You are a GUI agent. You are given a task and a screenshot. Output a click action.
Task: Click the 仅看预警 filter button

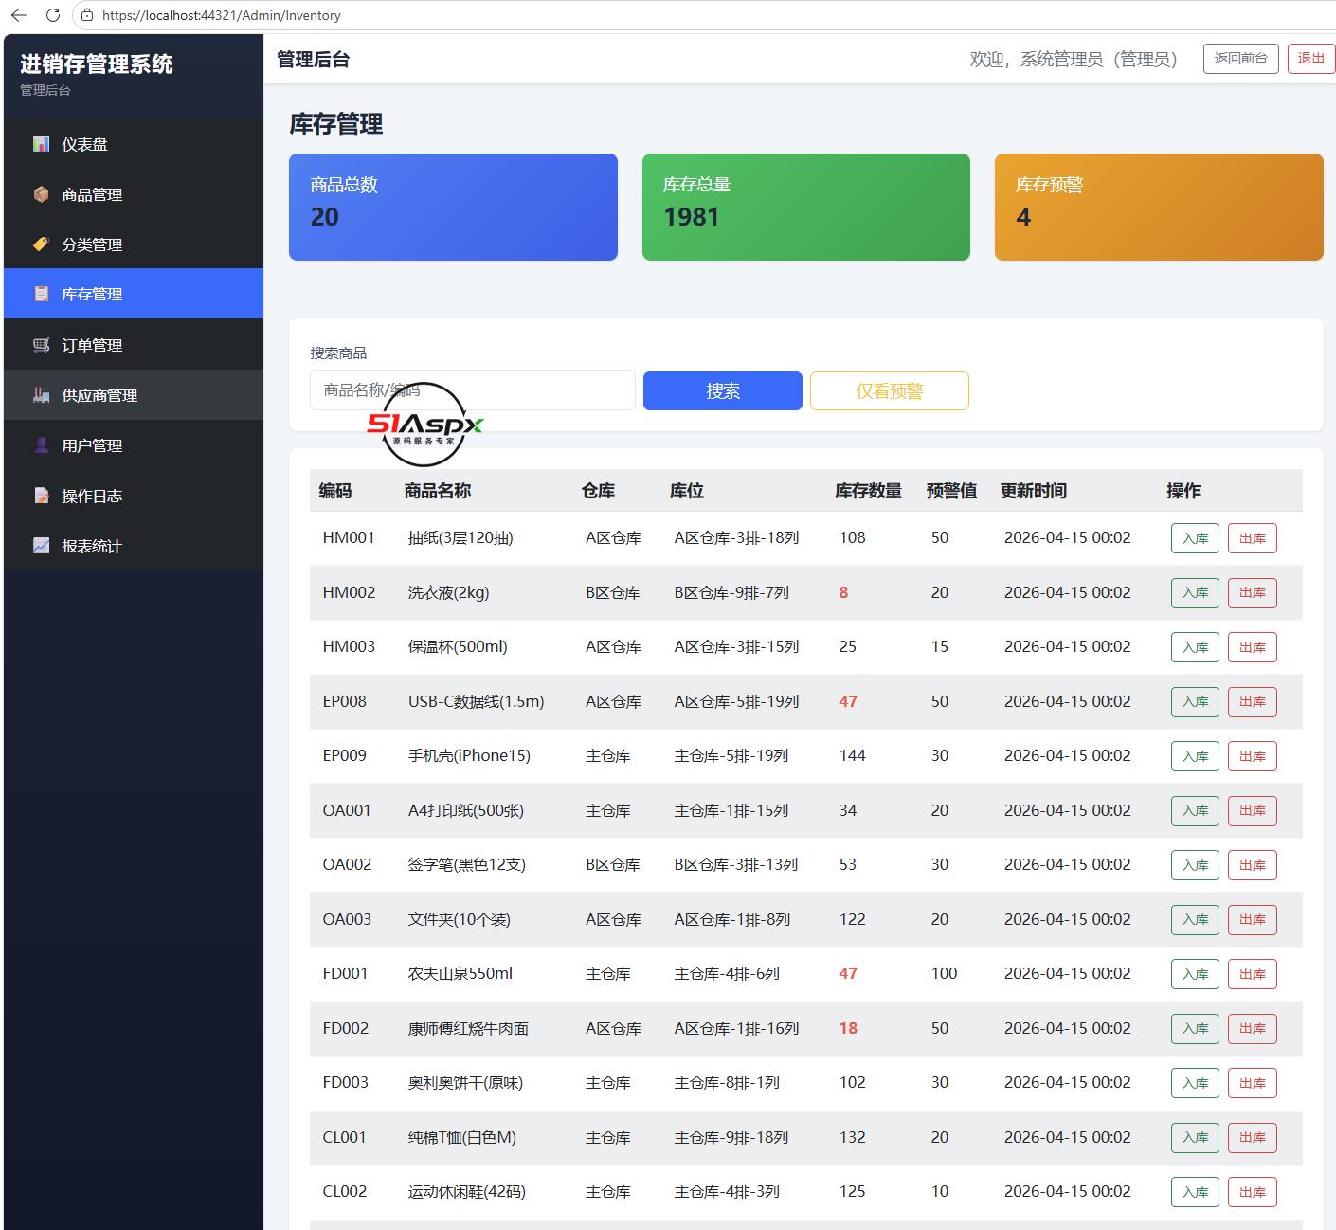pyautogui.click(x=890, y=391)
